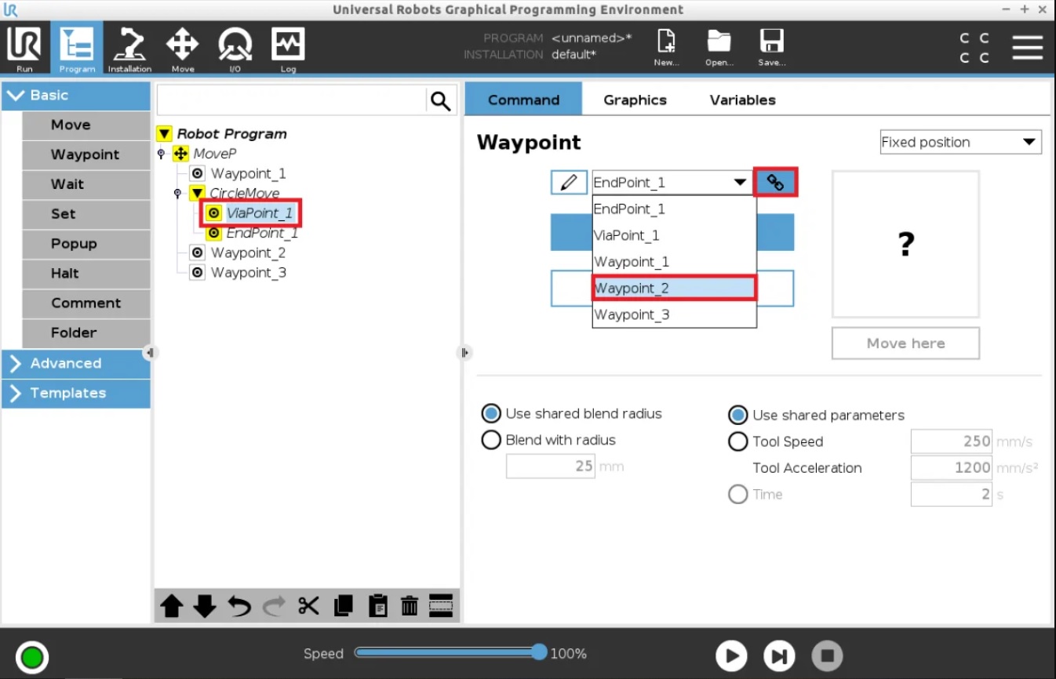
Task: Select the Program header icon
Action: [x=77, y=49]
